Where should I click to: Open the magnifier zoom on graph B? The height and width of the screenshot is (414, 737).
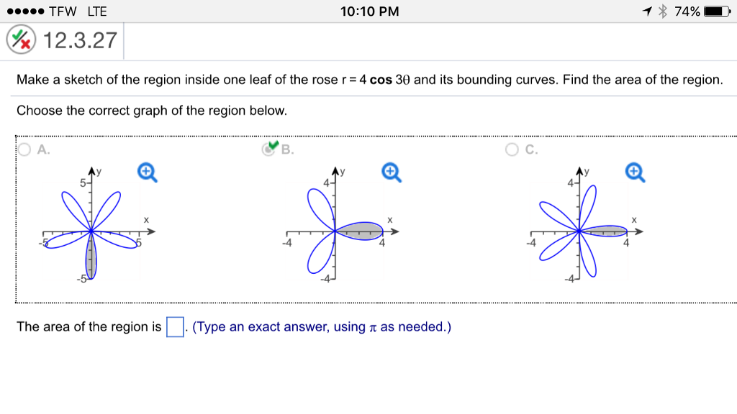(389, 172)
